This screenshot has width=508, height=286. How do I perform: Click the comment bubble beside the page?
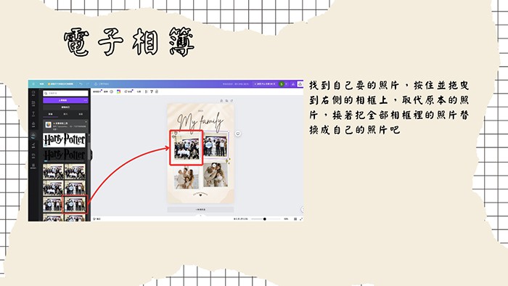click(x=238, y=134)
